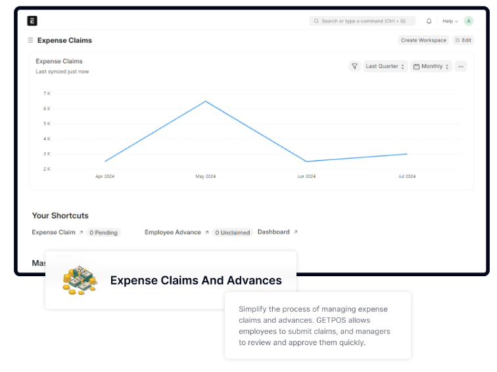
Task: Toggle the sidebar hamburger menu
Action: click(x=30, y=41)
